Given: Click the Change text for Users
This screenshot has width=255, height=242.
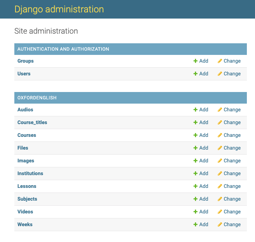Looking at the screenshot, I should [232, 74].
